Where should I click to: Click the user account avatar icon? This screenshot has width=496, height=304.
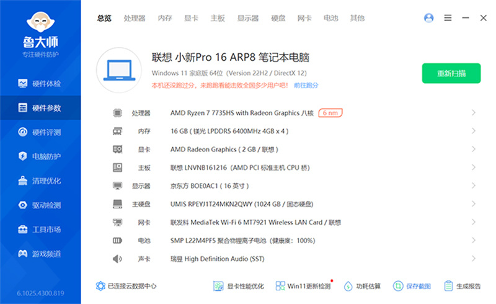point(428,18)
